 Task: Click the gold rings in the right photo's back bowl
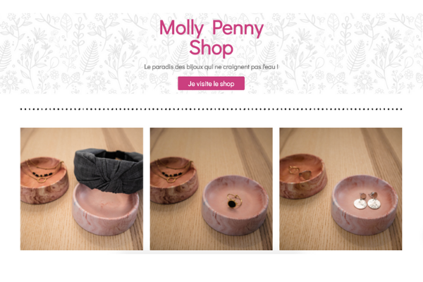point(300,173)
